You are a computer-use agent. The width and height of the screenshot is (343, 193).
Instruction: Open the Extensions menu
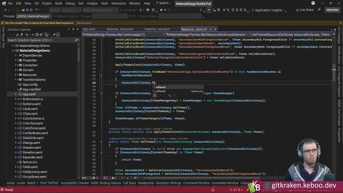[118, 3]
